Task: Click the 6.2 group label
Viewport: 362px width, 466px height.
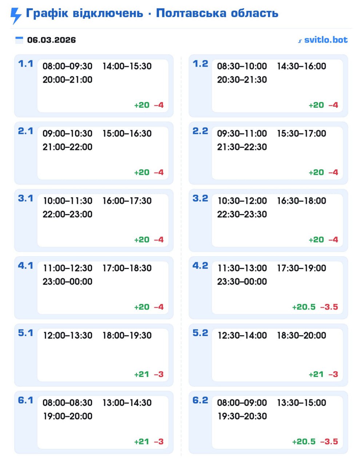Action: tap(200, 400)
